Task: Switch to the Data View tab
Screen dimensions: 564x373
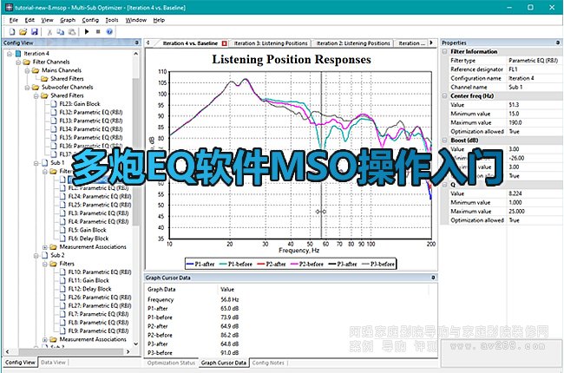Action: point(53,363)
